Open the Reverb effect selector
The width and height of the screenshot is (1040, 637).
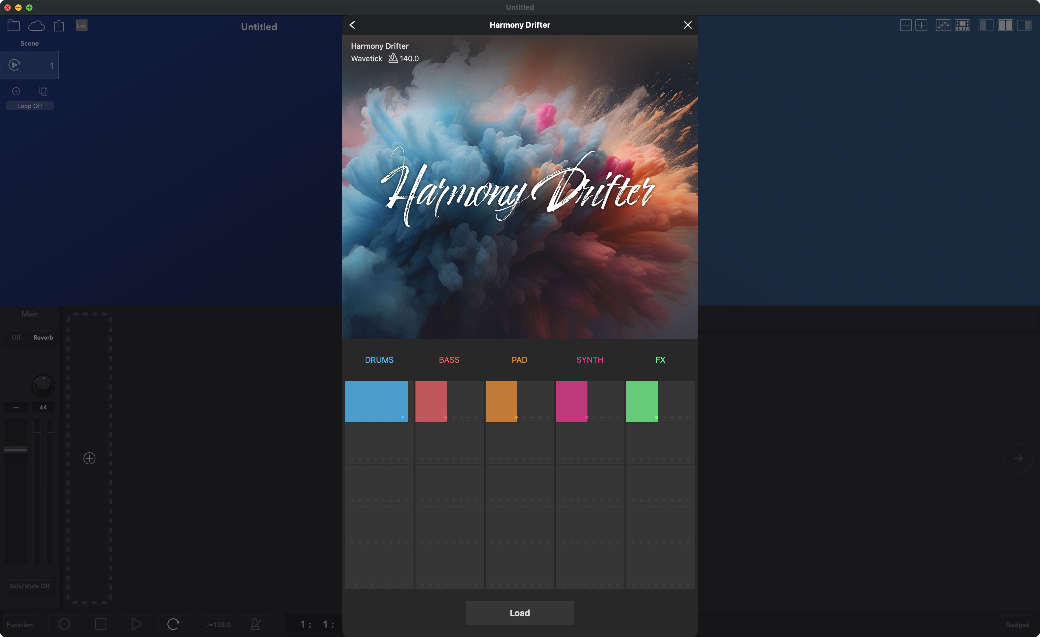point(43,337)
